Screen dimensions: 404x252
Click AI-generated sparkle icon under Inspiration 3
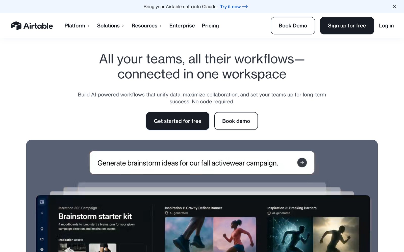[x=269, y=213]
